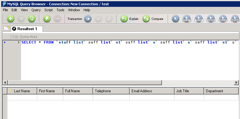The width and height of the screenshot is (240, 119).
Task: Open the Query menu
Action: [x=36, y=10]
